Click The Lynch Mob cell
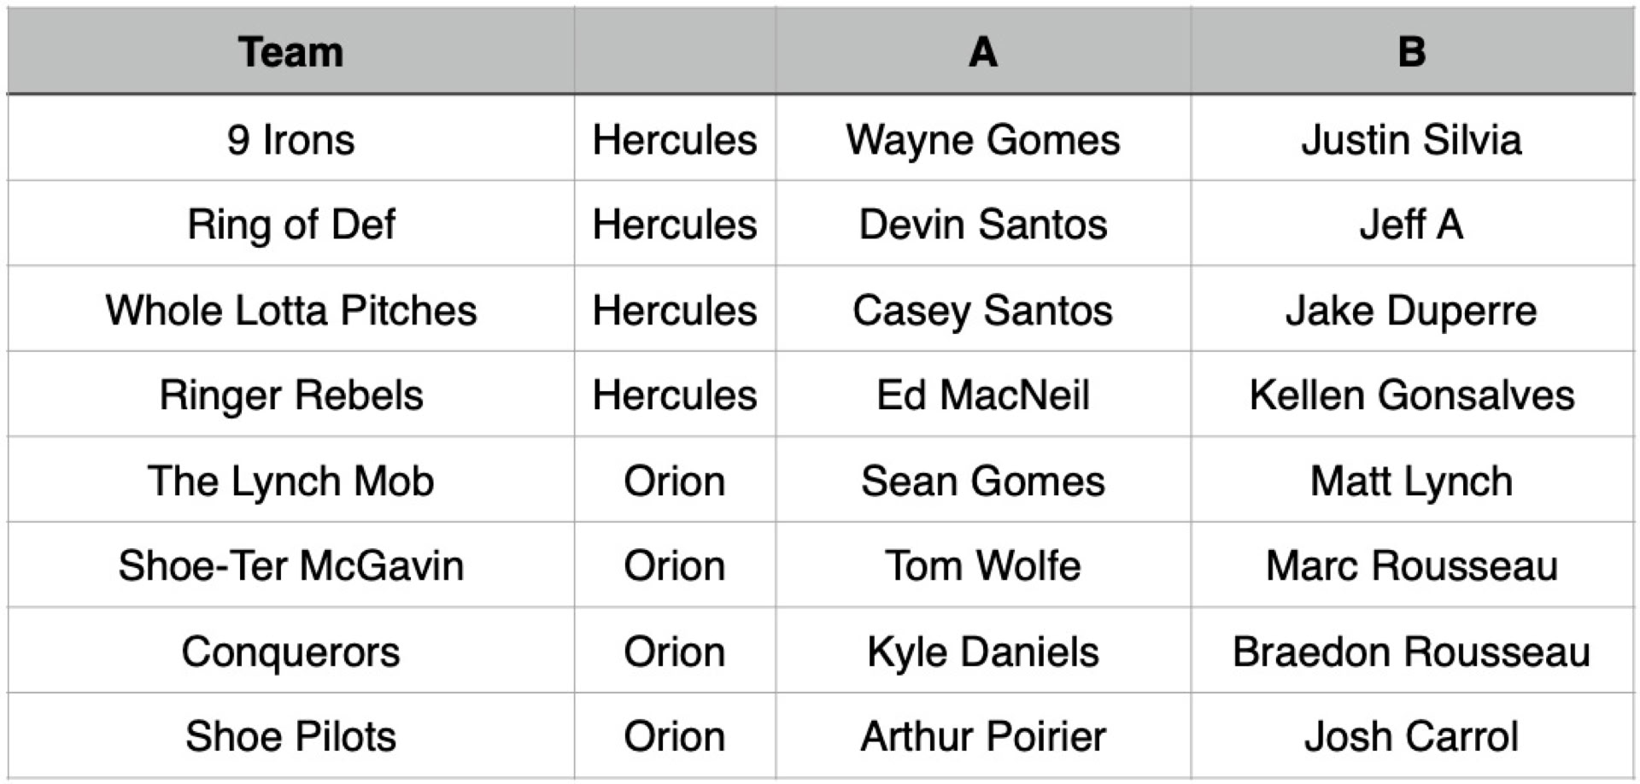 (290, 481)
